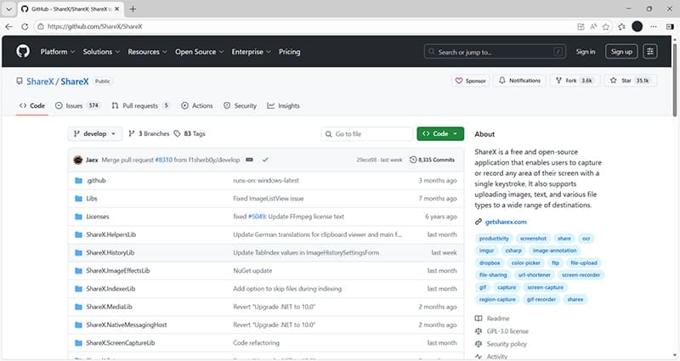Expand the Platform navigation menu
680x361 pixels.
[x=58, y=52]
